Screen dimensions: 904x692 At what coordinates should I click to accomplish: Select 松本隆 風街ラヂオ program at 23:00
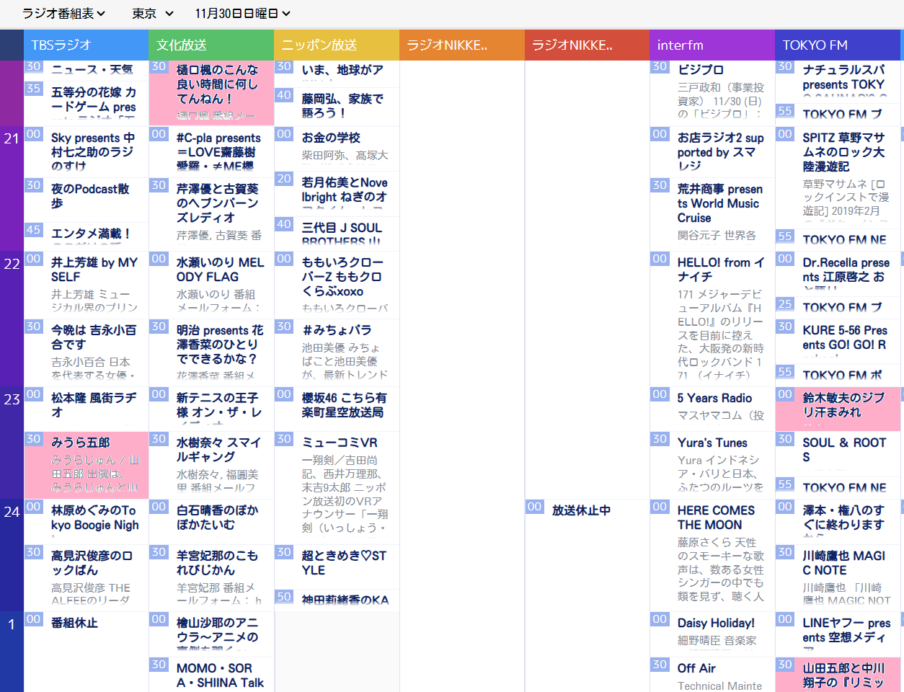coord(93,405)
